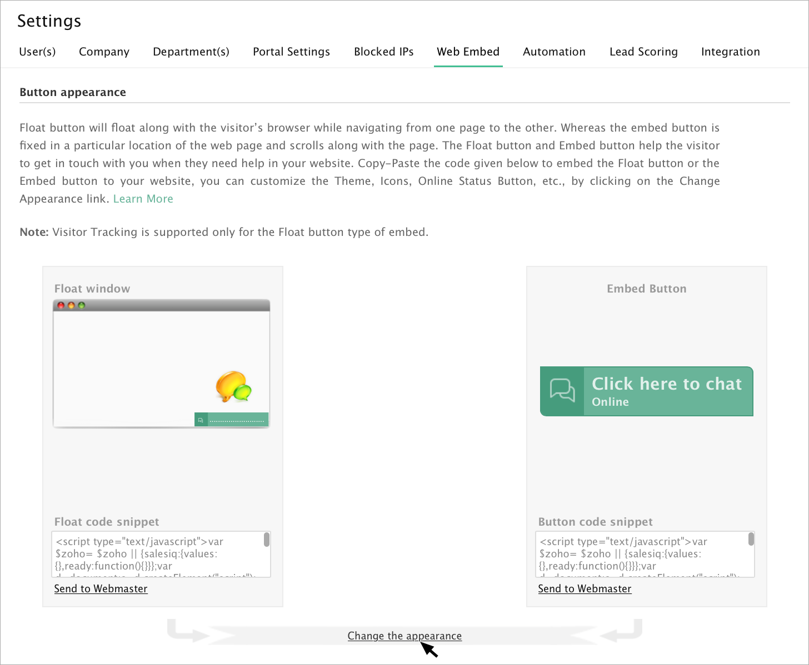Select the Web Embed tab

coord(468,52)
